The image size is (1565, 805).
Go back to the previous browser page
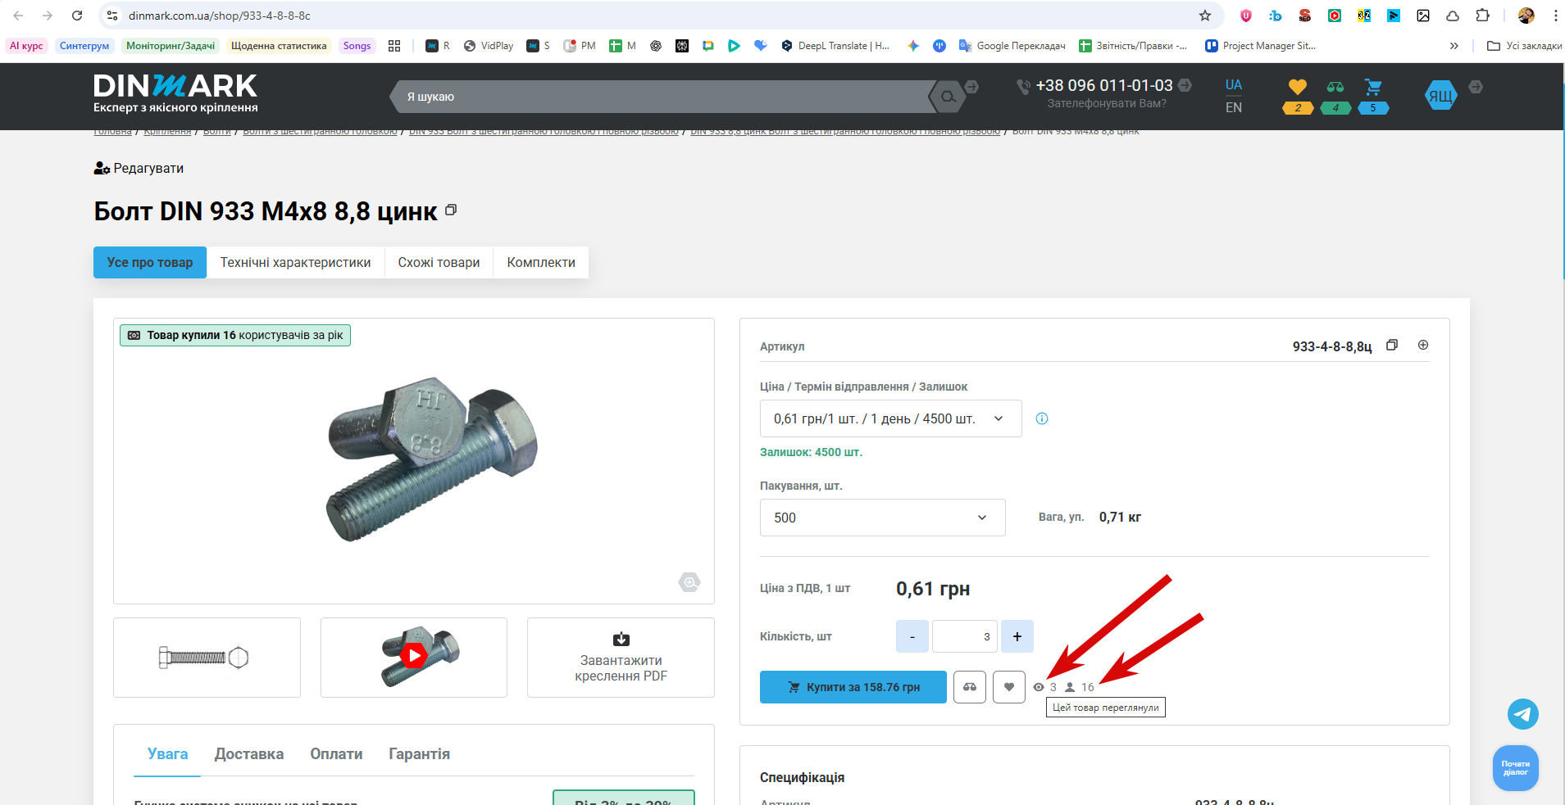click(x=18, y=16)
